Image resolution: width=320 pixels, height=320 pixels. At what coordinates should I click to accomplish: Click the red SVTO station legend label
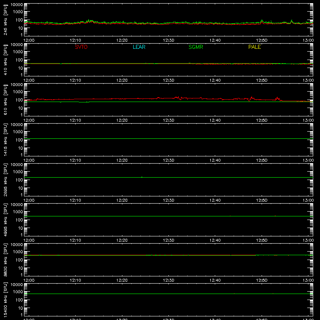pyautogui.click(x=81, y=47)
